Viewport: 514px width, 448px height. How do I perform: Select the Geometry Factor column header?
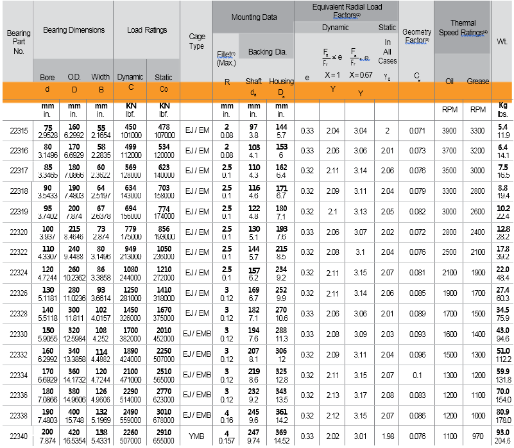pyautogui.click(x=416, y=36)
